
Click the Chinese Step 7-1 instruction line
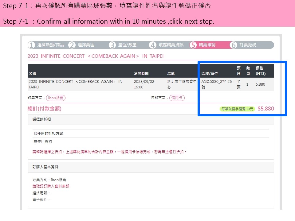107,6
